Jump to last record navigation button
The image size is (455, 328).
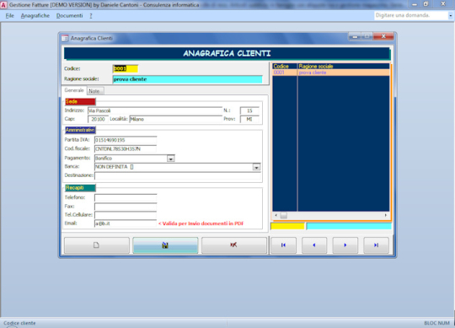(x=376, y=245)
